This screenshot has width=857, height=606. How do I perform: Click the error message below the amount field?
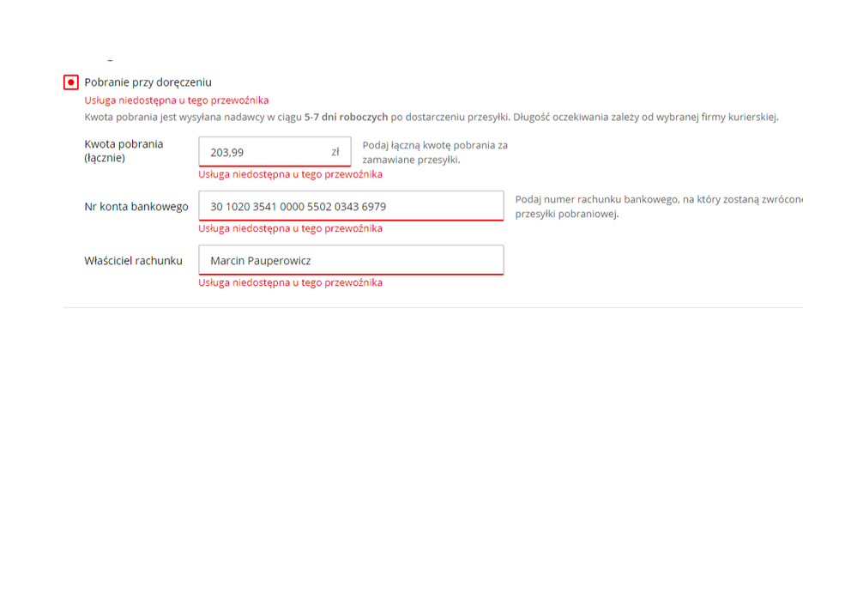point(290,174)
